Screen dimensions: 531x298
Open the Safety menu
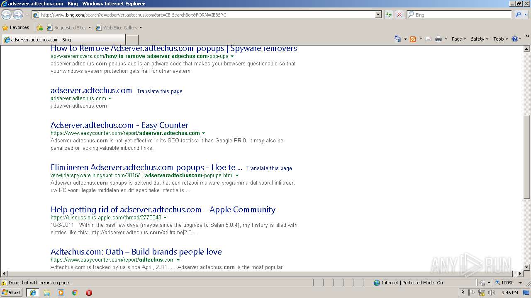(x=480, y=39)
